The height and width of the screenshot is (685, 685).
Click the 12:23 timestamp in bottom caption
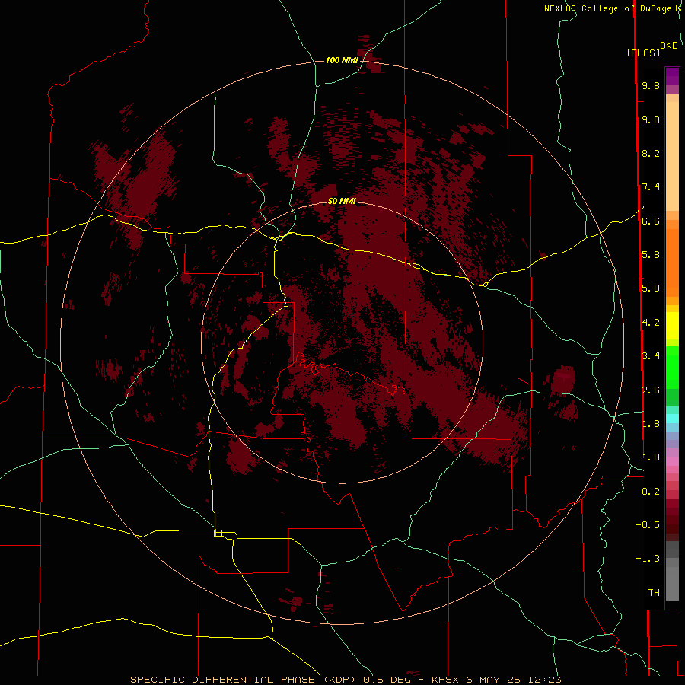click(544, 680)
